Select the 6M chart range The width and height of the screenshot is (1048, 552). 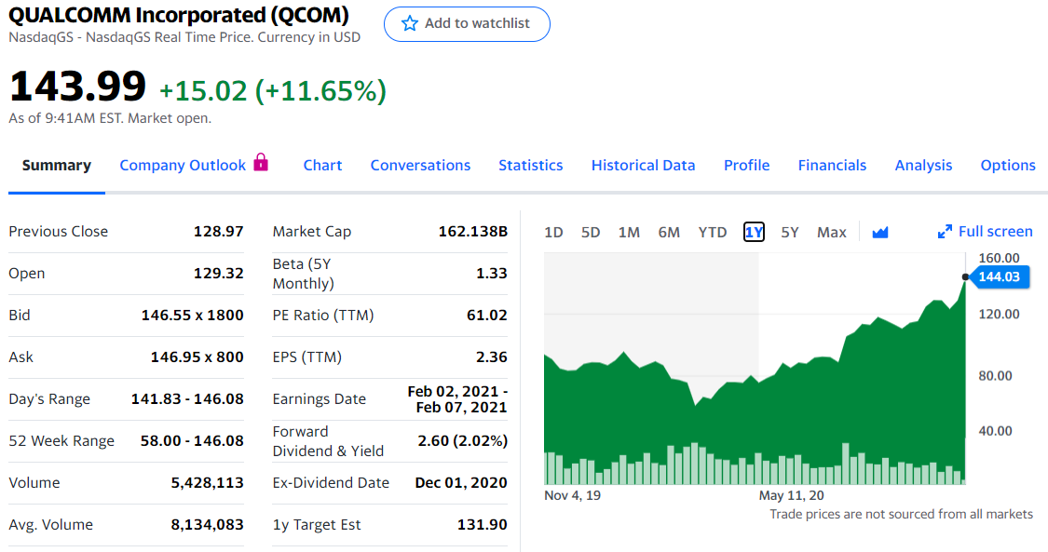pos(668,233)
